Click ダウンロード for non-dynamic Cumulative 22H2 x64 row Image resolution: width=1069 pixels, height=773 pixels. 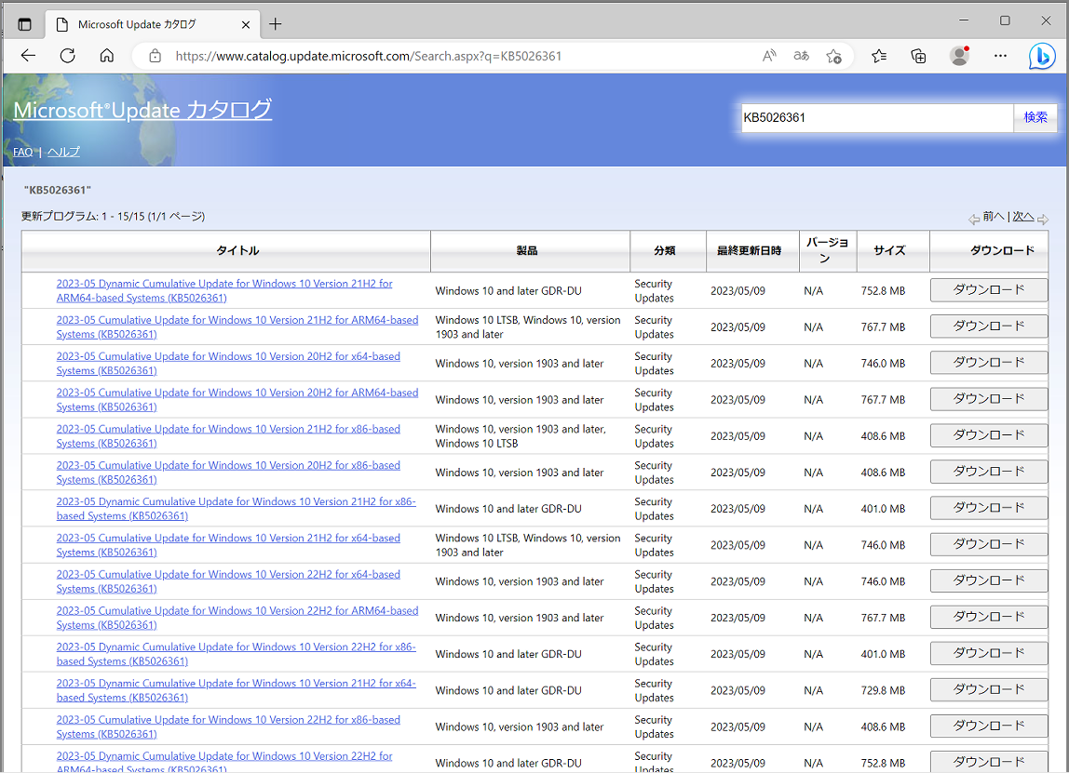point(989,580)
